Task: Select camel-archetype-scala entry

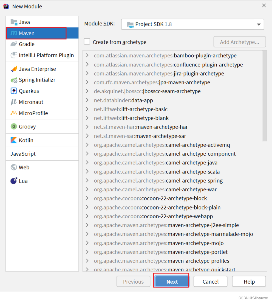Action: [x=157, y=172]
